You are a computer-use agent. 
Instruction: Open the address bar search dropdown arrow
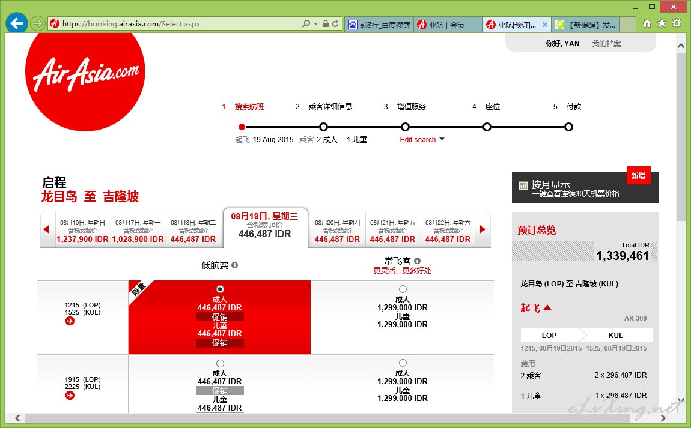click(315, 24)
